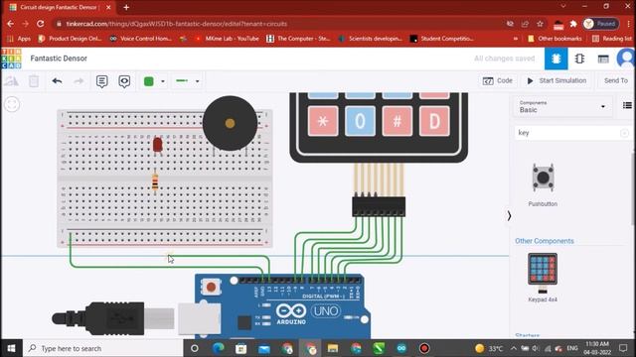Click the green wire color swatch
The image size is (636, 357).
[149, 81]
